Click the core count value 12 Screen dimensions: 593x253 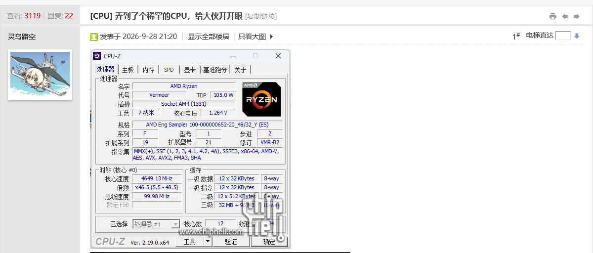coord(220,224)
